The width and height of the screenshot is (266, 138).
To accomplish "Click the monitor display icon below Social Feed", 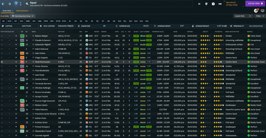I will [262, 11].
